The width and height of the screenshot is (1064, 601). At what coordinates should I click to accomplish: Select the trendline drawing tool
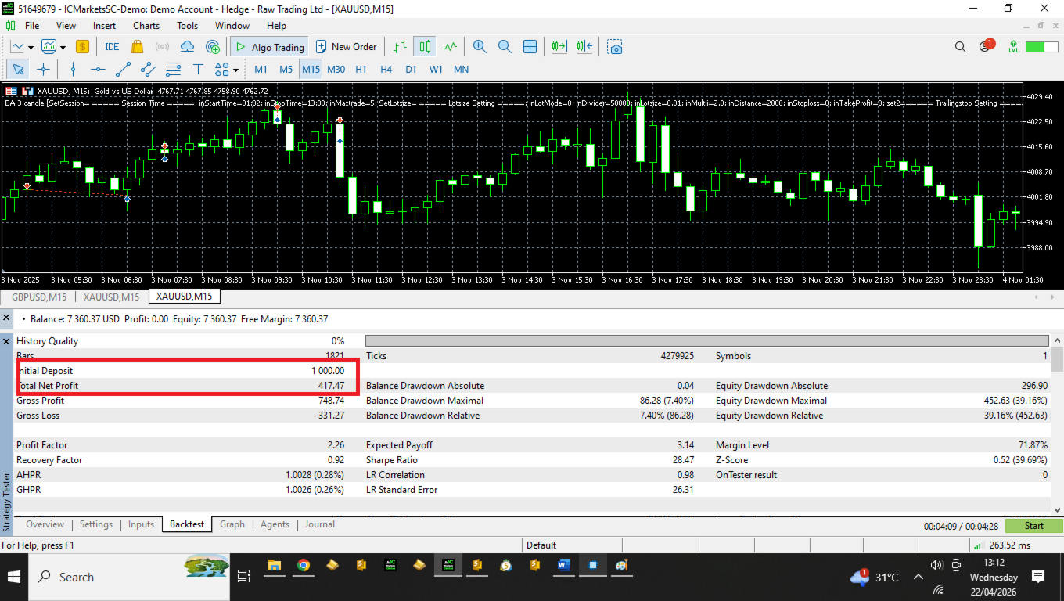123,69
